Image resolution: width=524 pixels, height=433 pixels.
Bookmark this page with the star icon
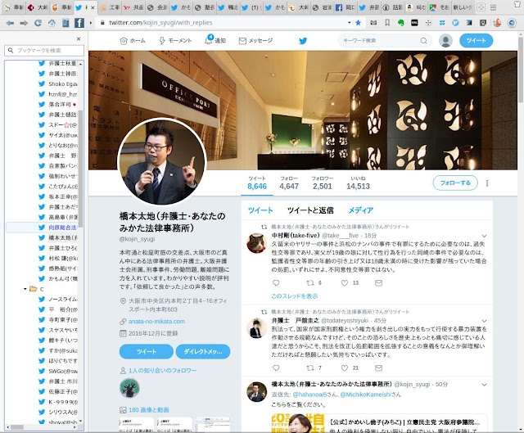pyautogui.click(x=359, y=23)
